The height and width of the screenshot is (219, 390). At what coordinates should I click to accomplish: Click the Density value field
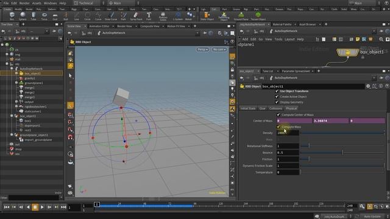tap(288, 133)
